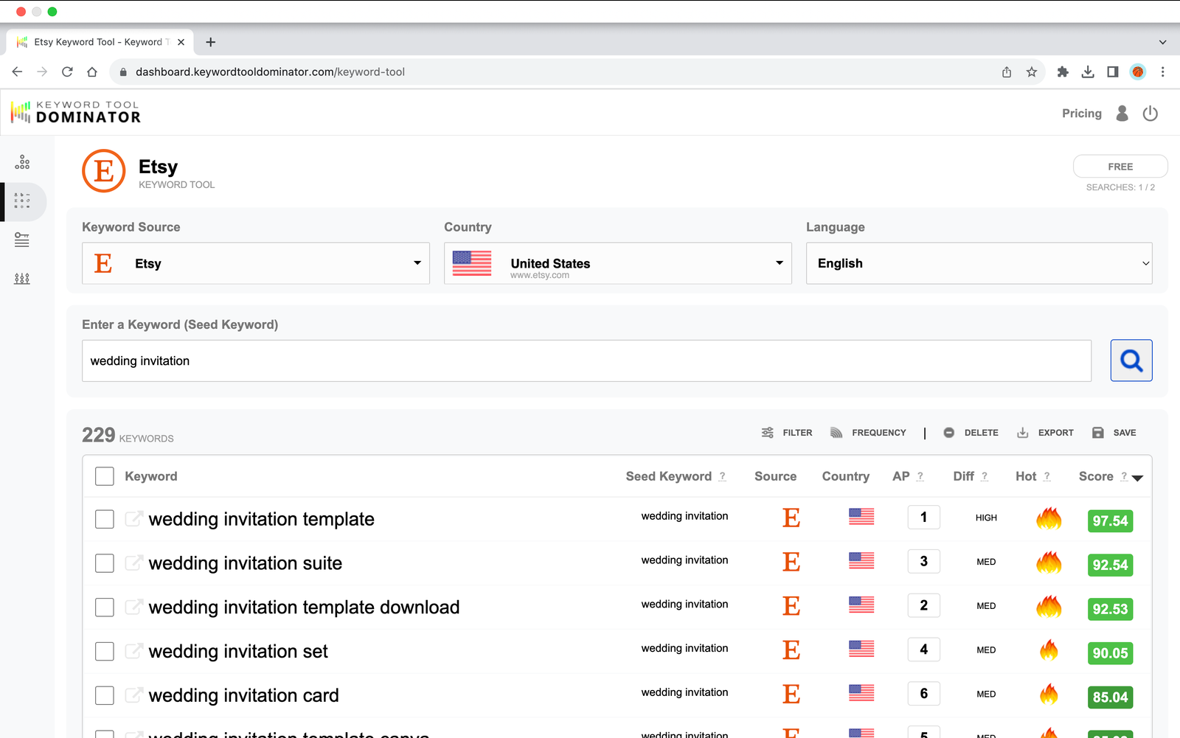Screen dimensions: 1180x738
Task: Click the browser extensions puzzle icon
Action: click(1063, 72)
